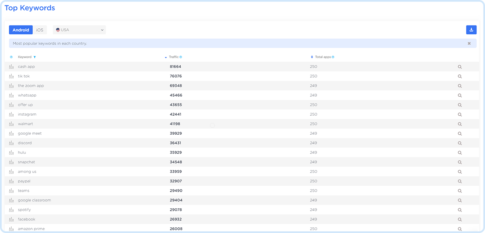Open the Keyword column filter
The width and height of the screenshot is (485, 233).
point(35,57)
